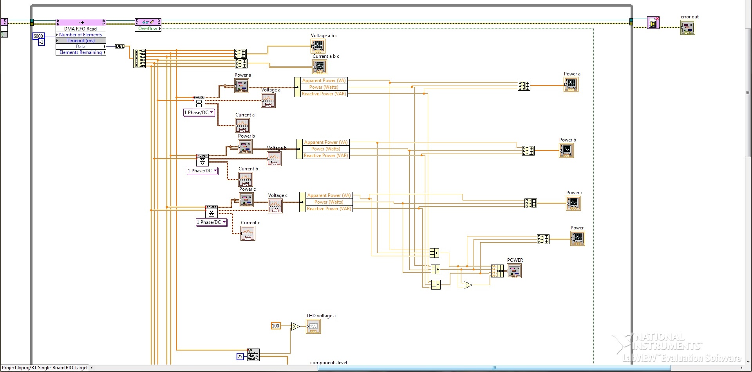Viewport: 752px width, 372px height.
Task: Click the Current a indicator terminal
Action: click(x=242, y=125)
